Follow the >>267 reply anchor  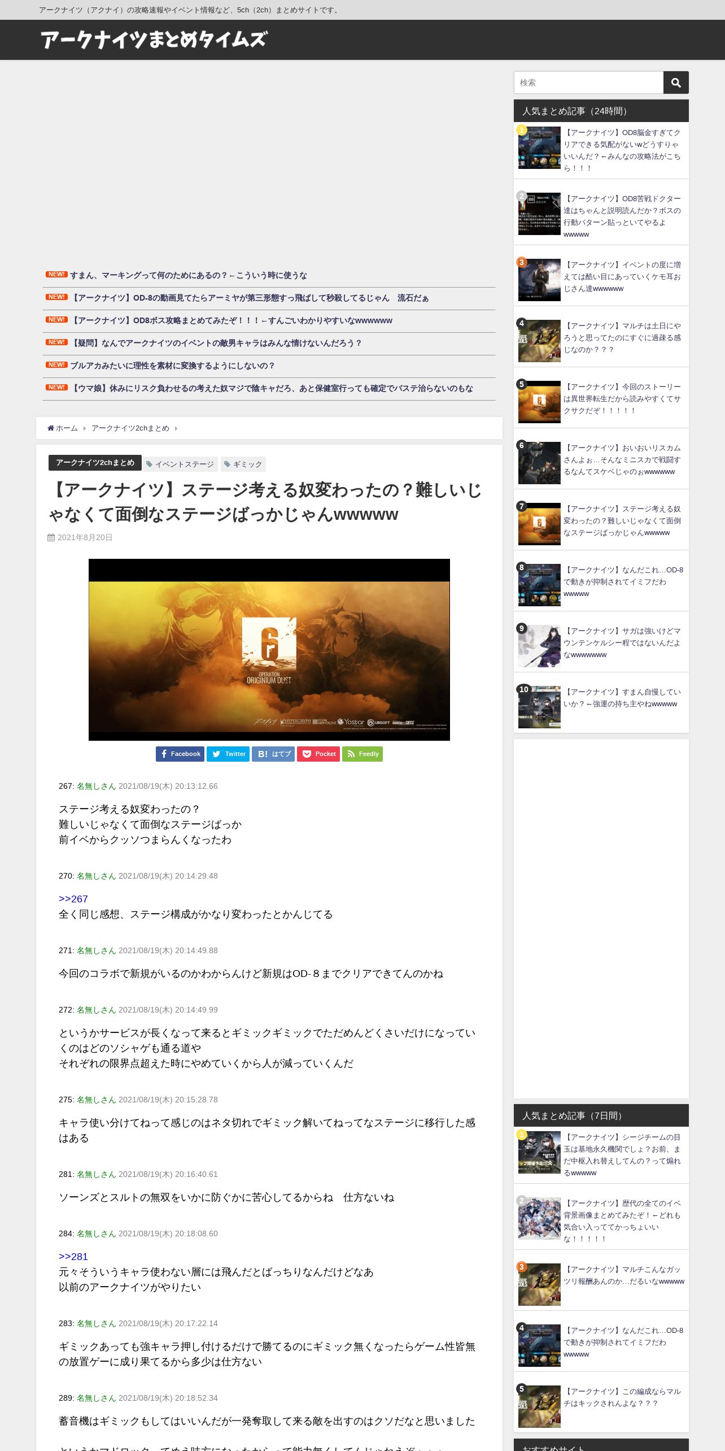tap(73, 899)
